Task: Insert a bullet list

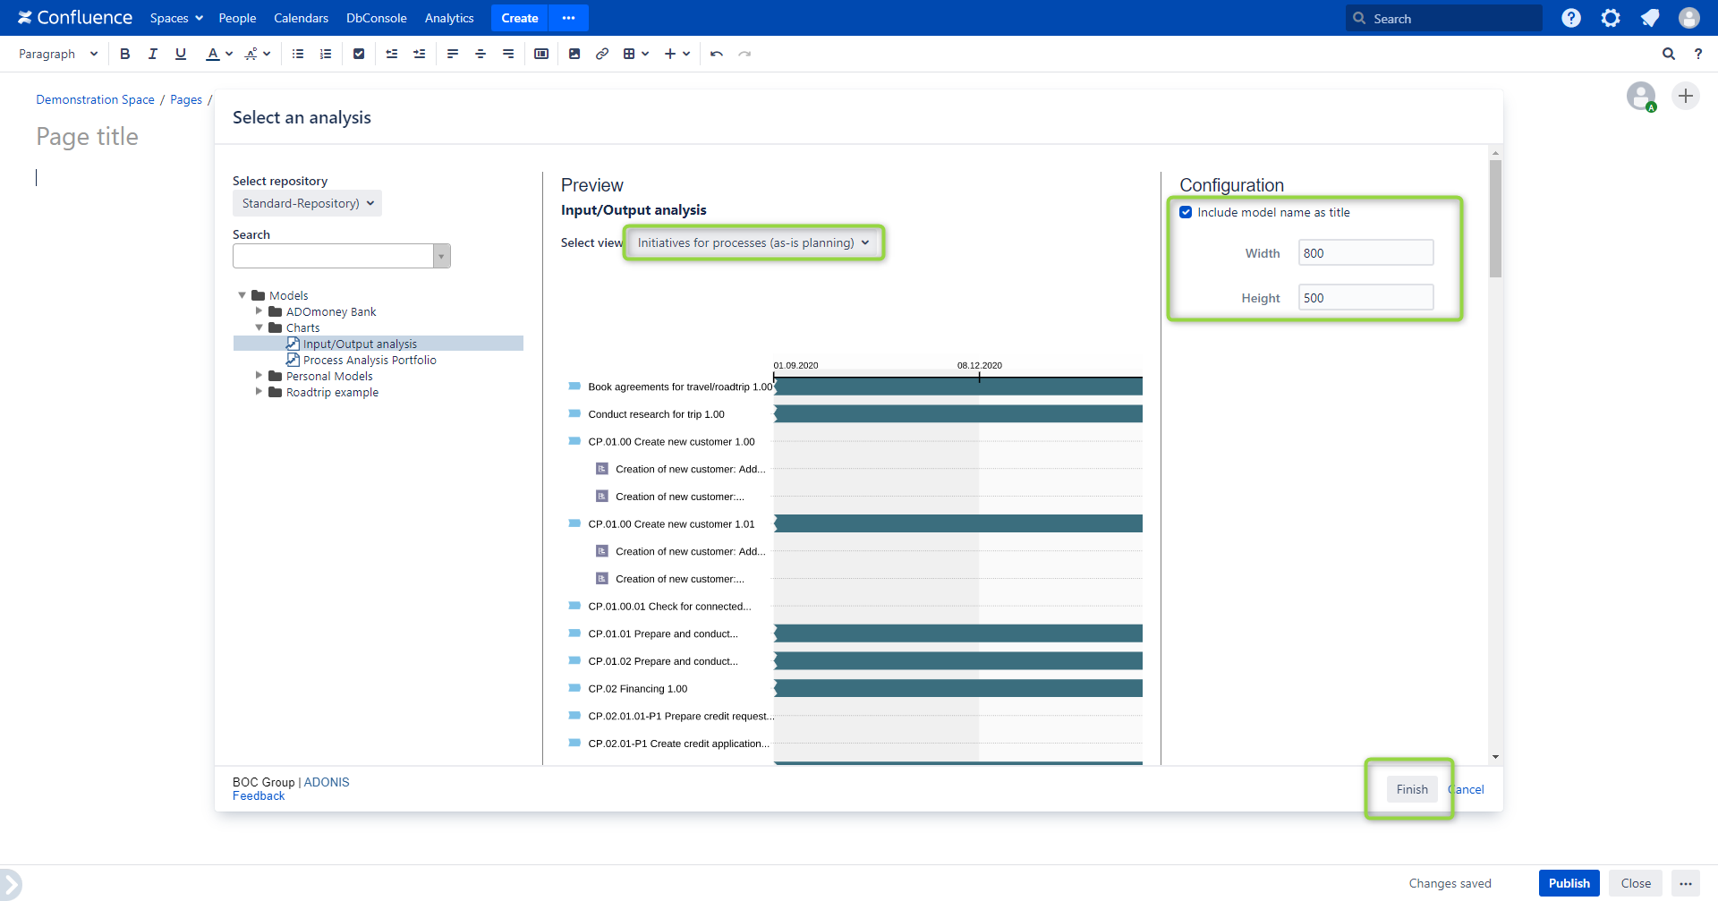Action: coord(298,54)
